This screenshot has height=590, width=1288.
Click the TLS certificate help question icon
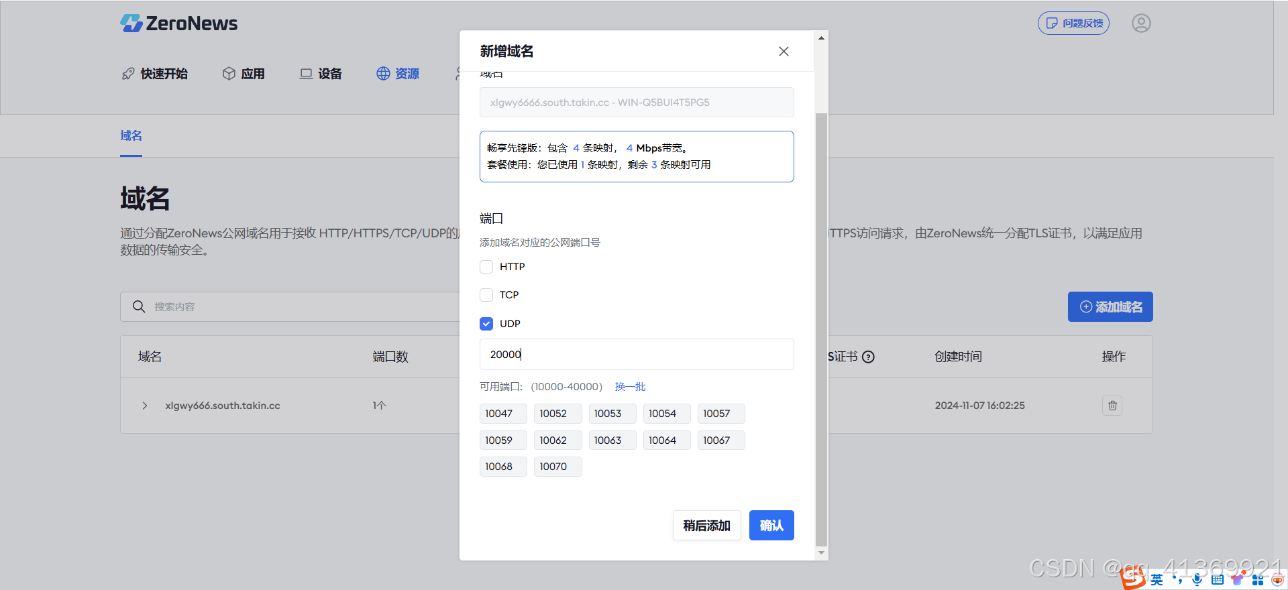868,357
